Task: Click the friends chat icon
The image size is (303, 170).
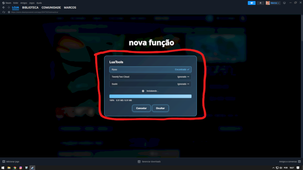Action: tap(299, 162)
